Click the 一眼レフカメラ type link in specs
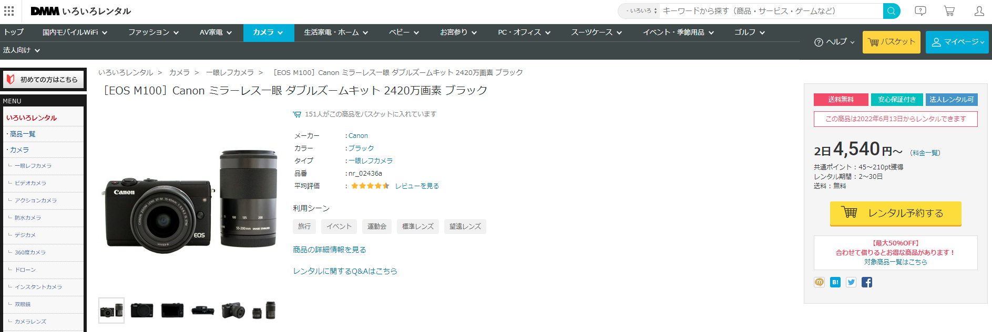Image resolution: width=992 pixels, height=332 pixels. click(371, 161)
